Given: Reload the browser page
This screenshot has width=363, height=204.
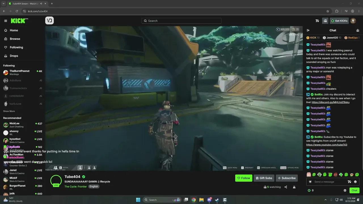Looking at the screenshot, I should (x=17, y=11).
